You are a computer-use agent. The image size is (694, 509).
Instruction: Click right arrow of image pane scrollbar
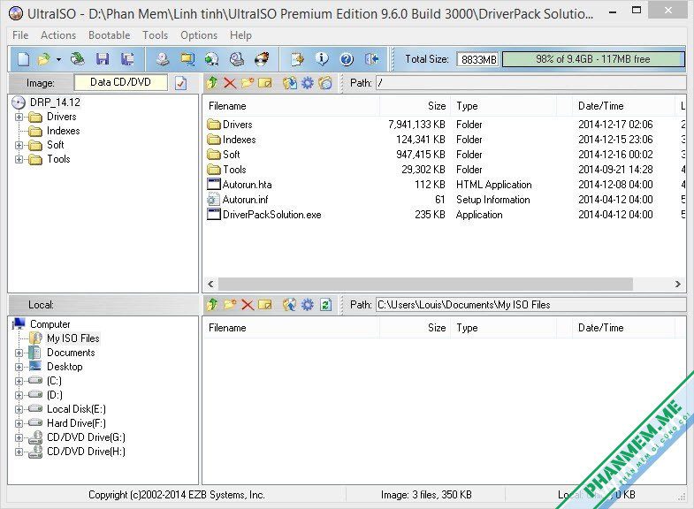[x=677, y=284]
